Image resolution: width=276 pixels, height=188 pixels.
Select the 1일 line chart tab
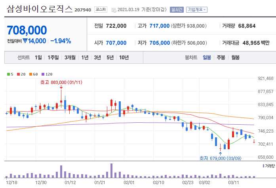pos(38,57)
